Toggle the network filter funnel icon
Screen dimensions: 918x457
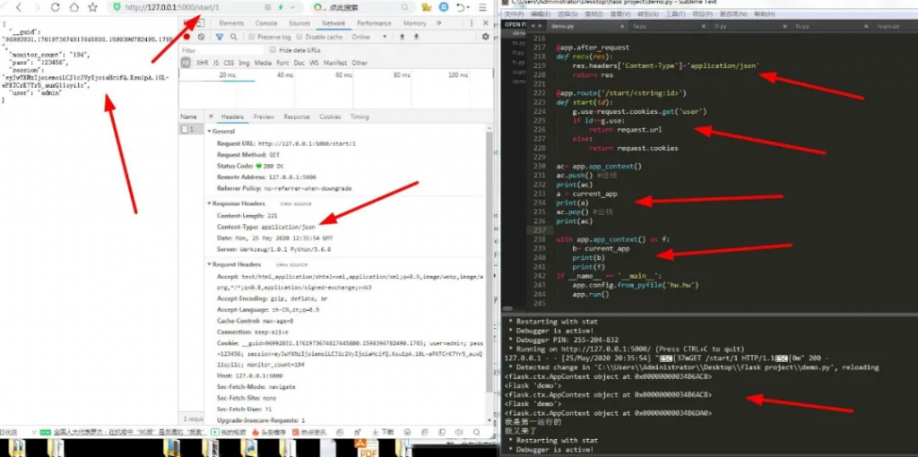pos(220,37)
